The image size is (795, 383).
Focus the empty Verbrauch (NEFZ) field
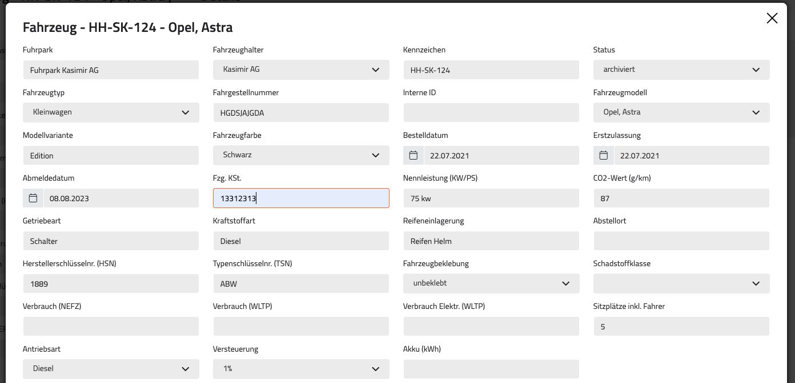[x=111, y=327]
